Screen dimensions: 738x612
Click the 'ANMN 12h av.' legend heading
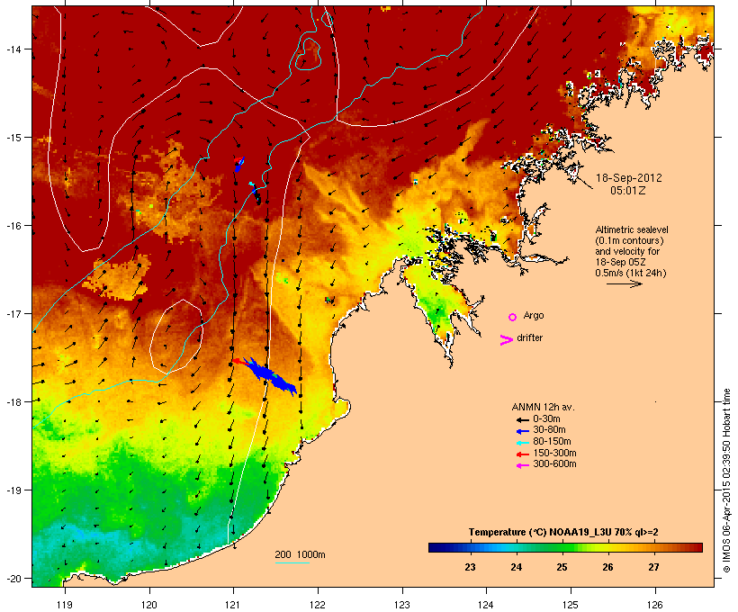543,407
